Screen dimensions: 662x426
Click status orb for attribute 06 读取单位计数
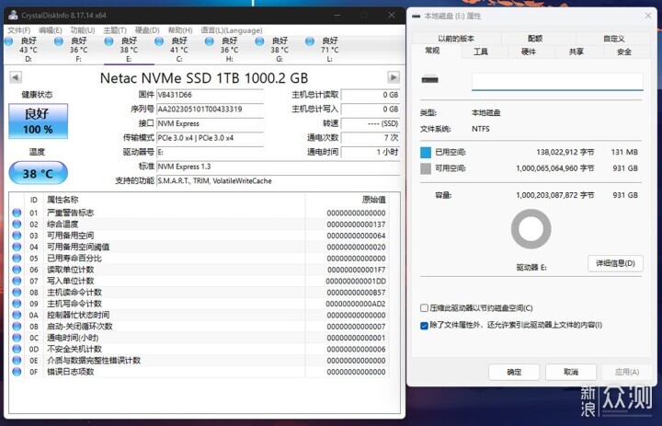(x=17, y=270)
